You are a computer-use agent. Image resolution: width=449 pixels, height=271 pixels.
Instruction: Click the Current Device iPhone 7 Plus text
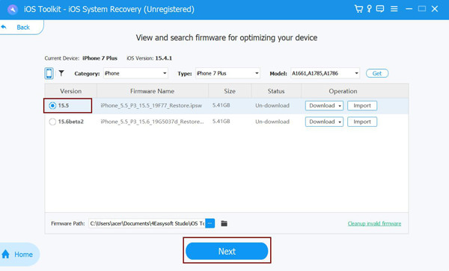(81, 58)
